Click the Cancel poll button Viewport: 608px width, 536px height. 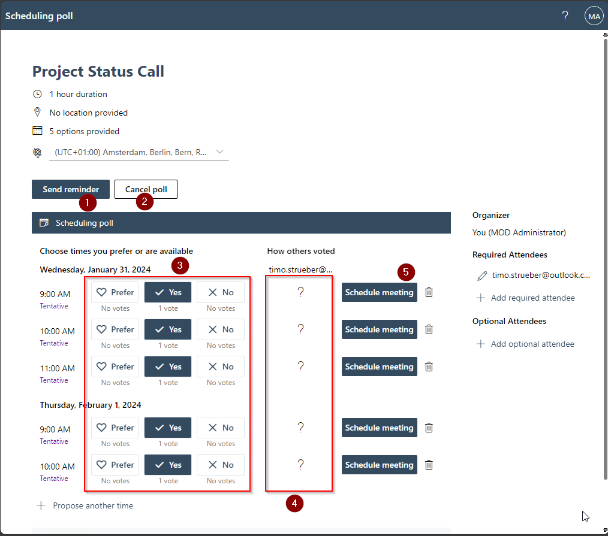click(146, 189)
